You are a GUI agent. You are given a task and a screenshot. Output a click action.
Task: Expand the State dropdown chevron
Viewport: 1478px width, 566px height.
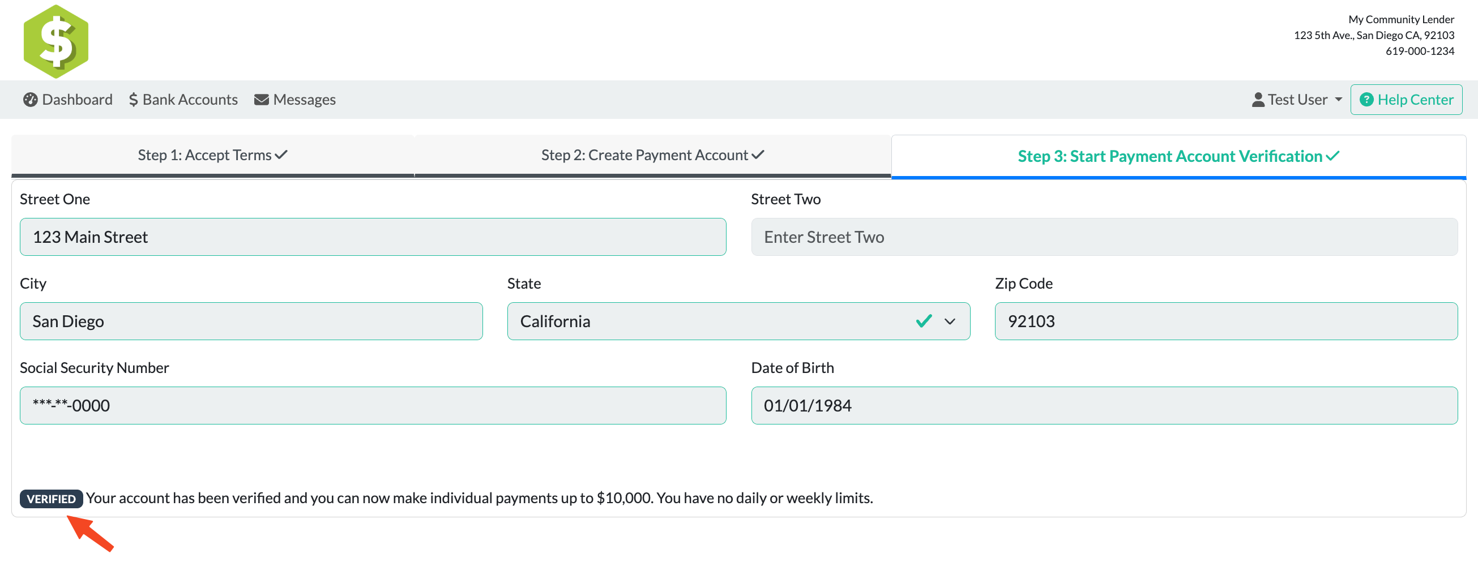[x=950, y=321]
